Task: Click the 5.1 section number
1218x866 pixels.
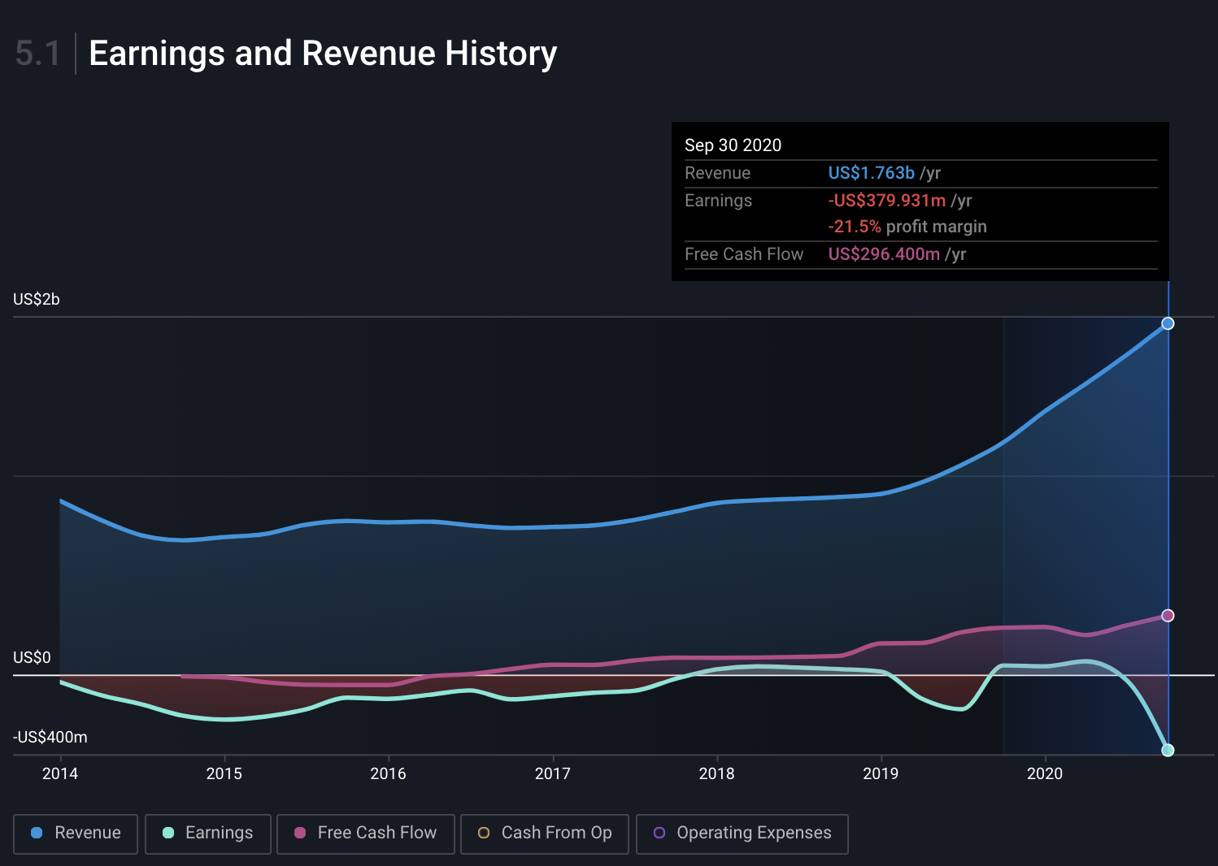Action: click(x=37, y=54)
